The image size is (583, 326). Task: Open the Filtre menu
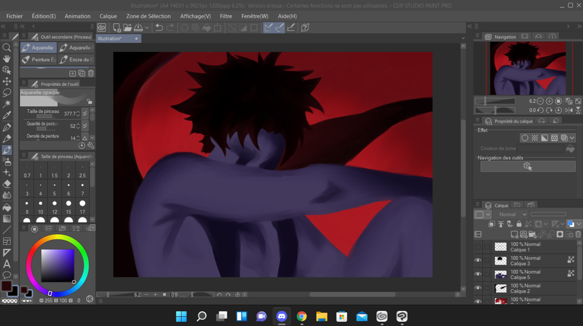(226, 16)
